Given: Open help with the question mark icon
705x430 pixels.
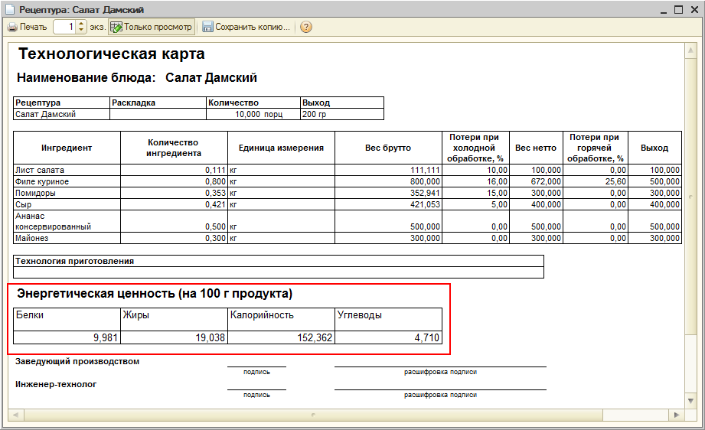Looking at the screenshot, I should point(306,27).
